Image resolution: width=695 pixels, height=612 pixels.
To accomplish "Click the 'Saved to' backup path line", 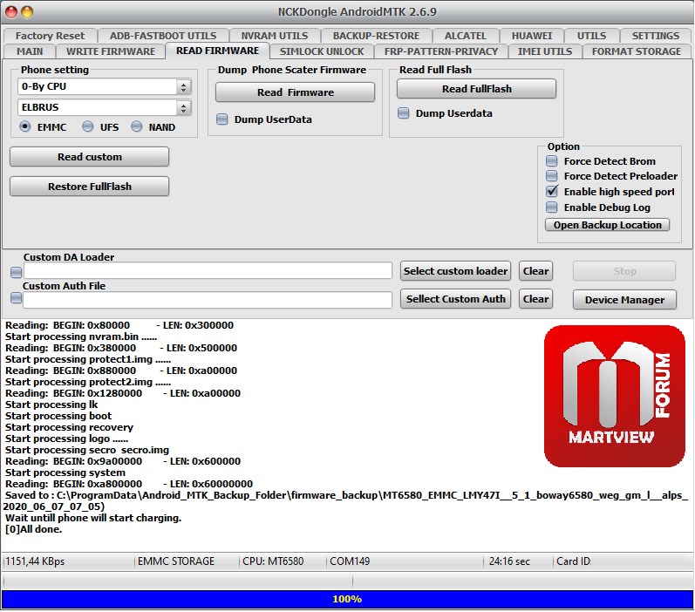I will pyautogui.click(x=345, y=500).
